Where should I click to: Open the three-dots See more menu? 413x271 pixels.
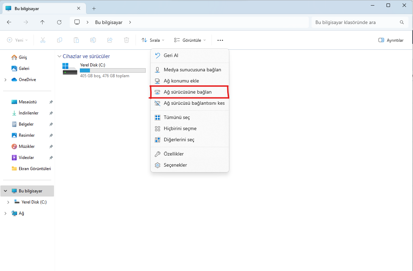coord(220,40)
